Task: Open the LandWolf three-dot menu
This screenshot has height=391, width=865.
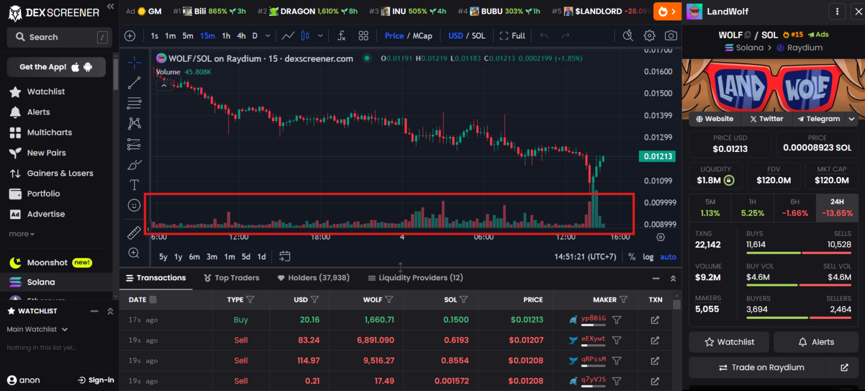Action: pyautogui.click(x=837, y=12)
